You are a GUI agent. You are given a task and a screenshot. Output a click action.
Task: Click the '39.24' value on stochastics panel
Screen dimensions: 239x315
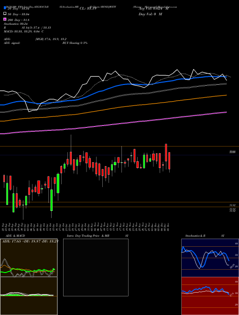click(x=232, y=266)
